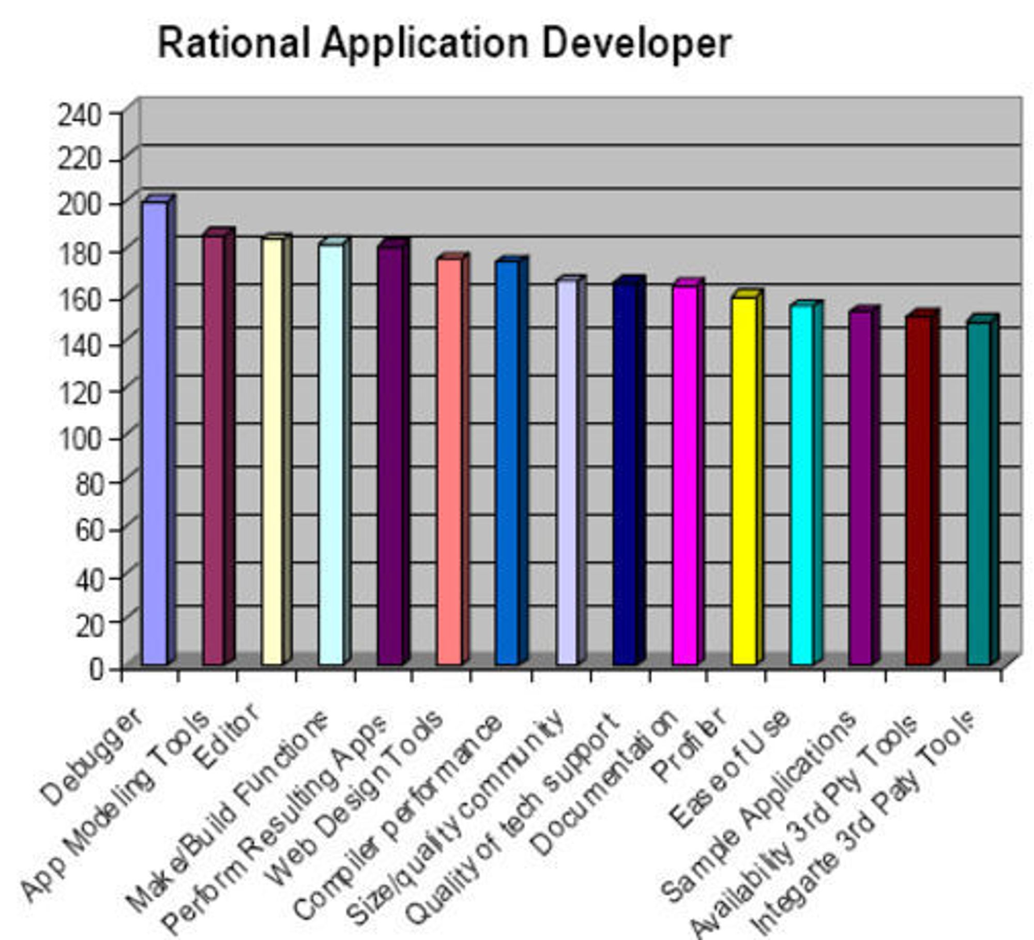
Task: Click the 100 value on the vertical axis
Action: pyautogui.click(x=80, y=440)
